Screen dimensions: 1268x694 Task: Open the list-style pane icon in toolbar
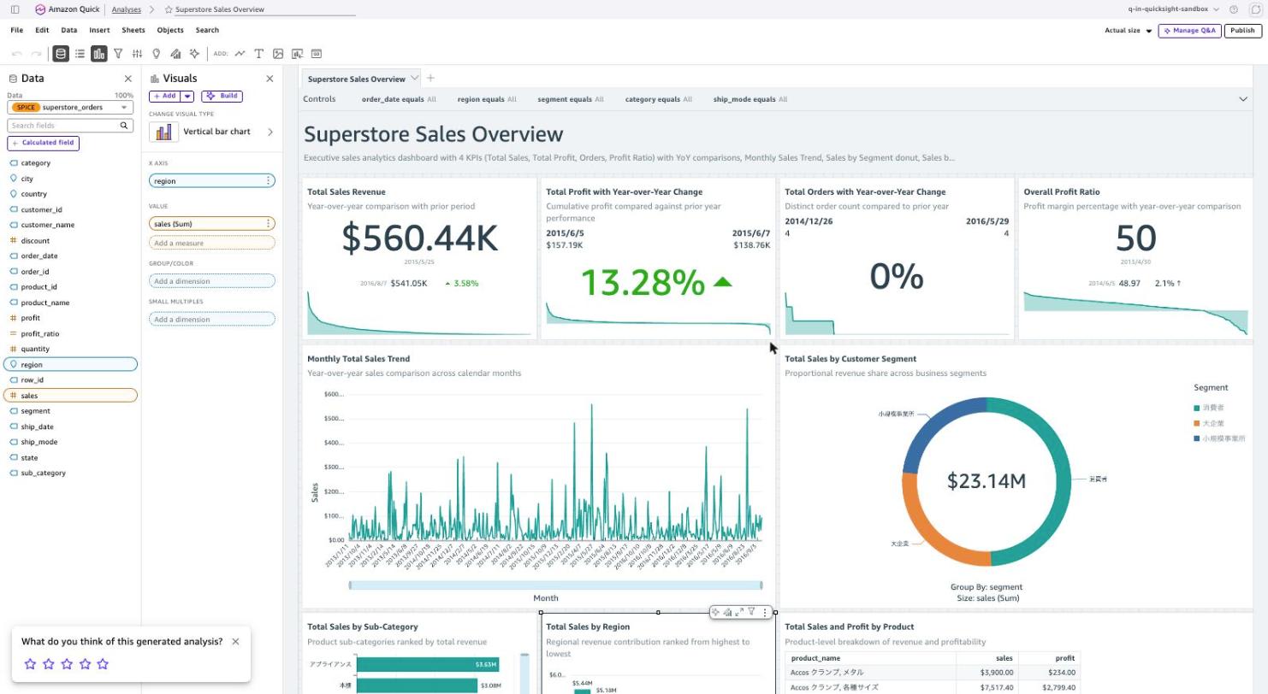pyautogui.click(x=80, y=54)
